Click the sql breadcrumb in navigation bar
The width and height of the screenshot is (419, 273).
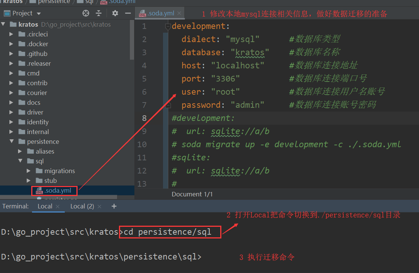point(89,2)
